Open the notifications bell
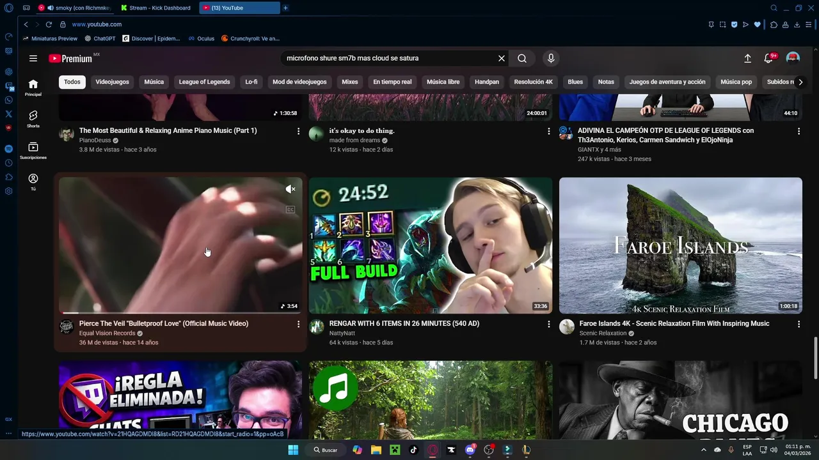The height and width of the screenshot is (460, 819). [x=769, y=58]
